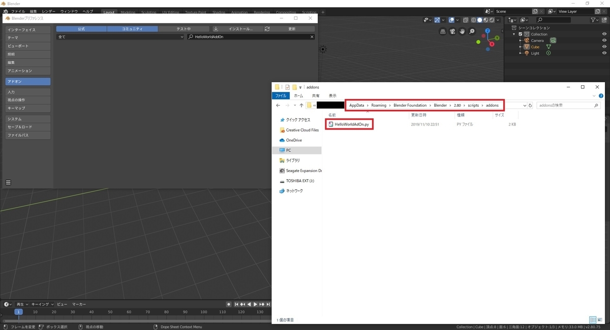
Task: Open outliner filter dropdown
Action: click(x=594, y=20)
